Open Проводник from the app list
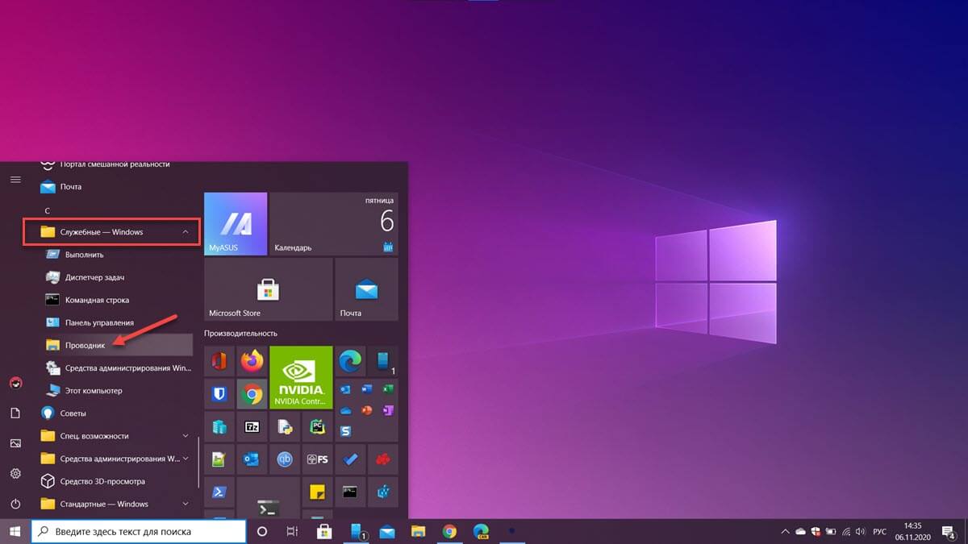 115,345
